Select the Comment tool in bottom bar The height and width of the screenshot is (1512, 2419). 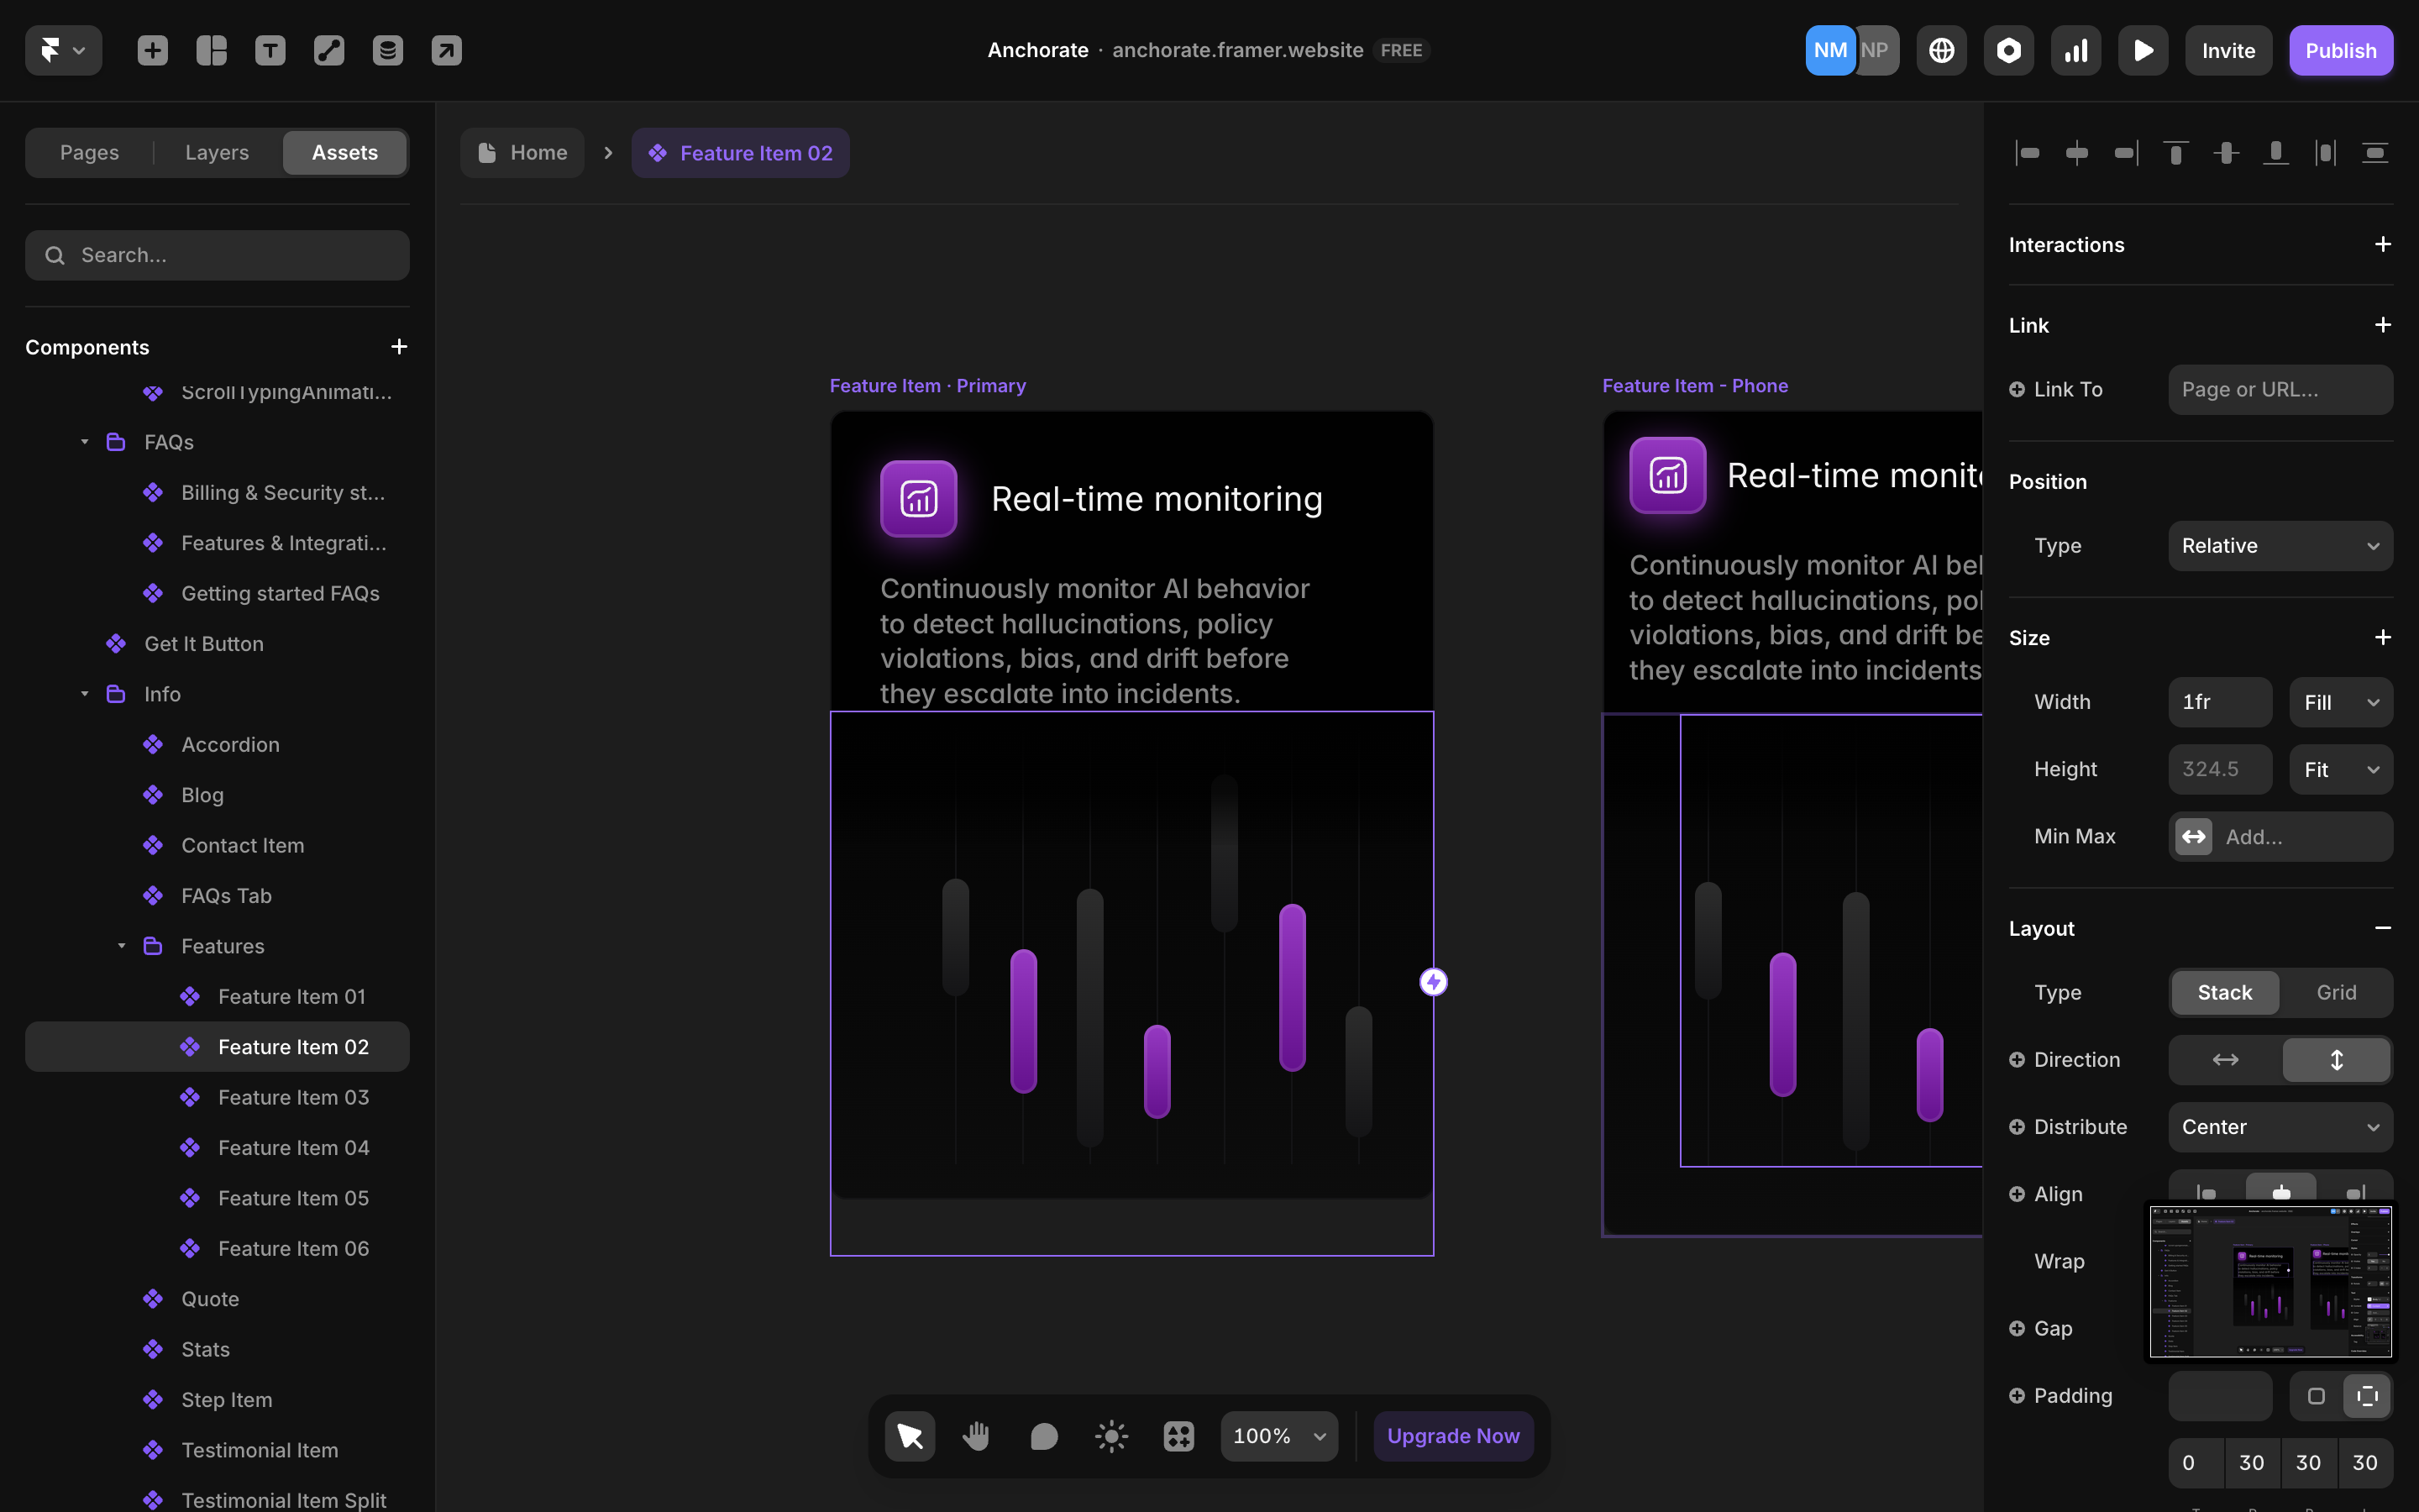click(x=1043, y=1436)
